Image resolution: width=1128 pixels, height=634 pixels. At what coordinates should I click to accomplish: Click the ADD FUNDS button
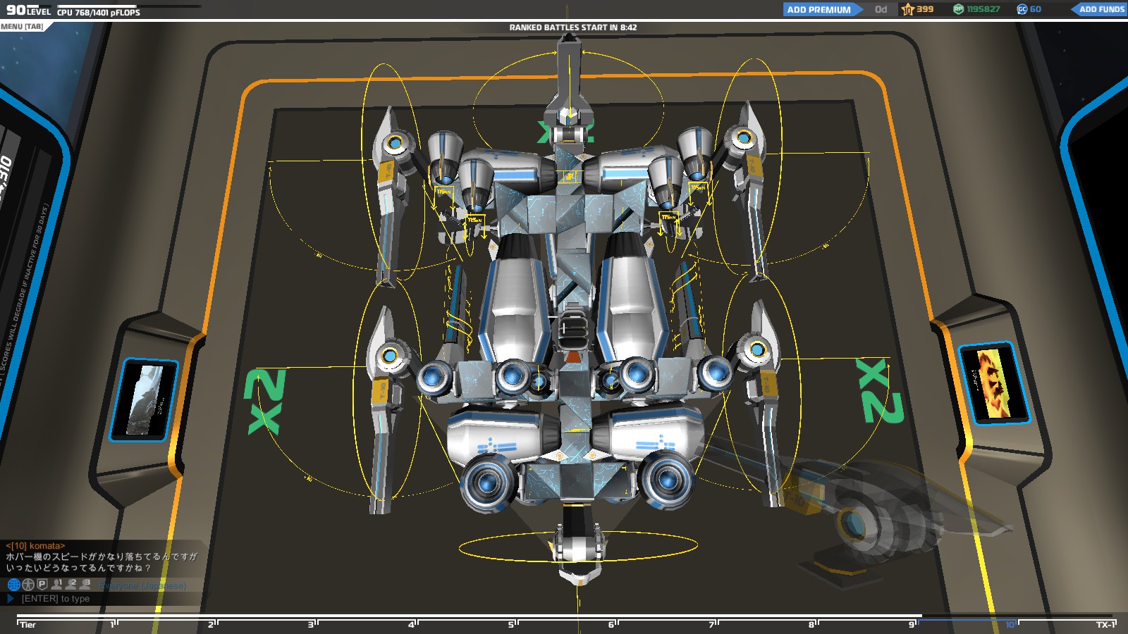pyautogui.click(x=1099, y=9)
